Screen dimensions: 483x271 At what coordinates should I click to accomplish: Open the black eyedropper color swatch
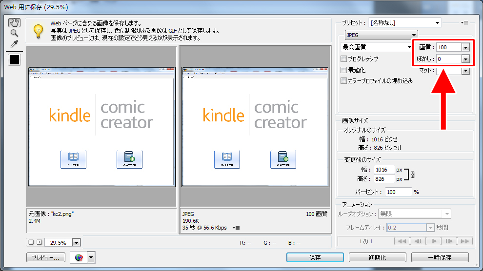coord(14,59)
